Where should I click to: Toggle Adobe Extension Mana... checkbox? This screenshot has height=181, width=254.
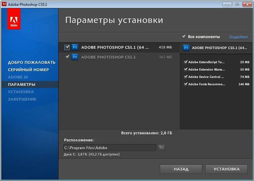pyautogui.click(x=186, y=70)
